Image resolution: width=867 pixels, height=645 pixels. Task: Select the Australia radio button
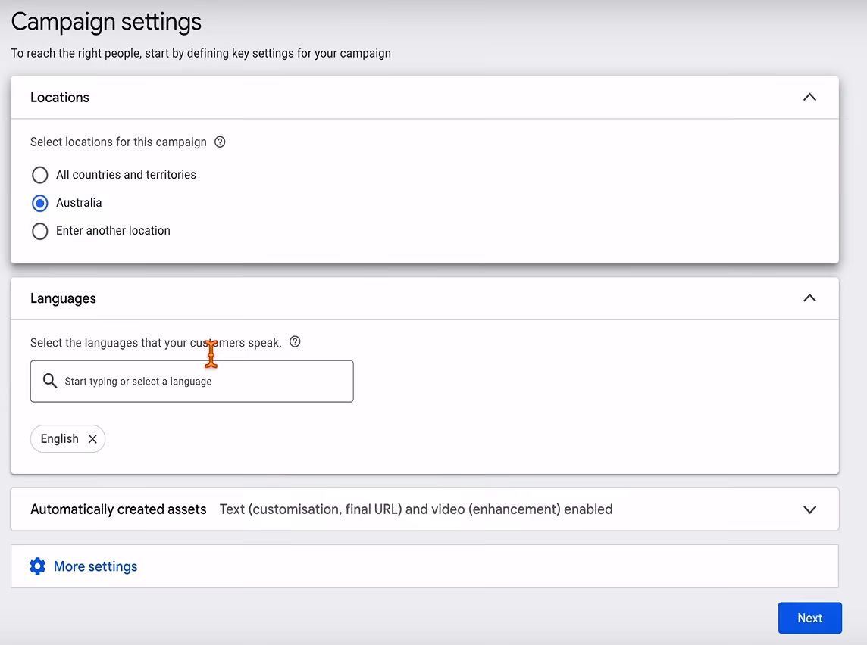[40, 203]
